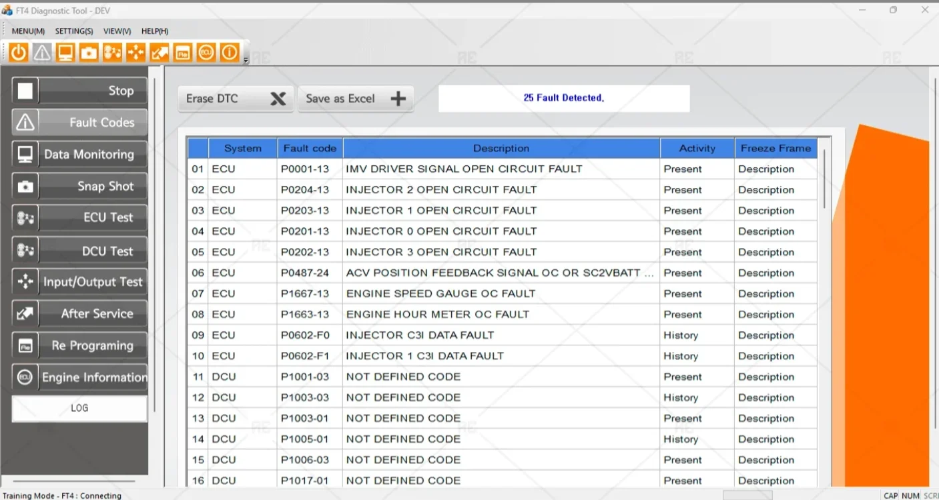The height and width of the screenshot is (500, 939).
Task: Open ECU test from the toolbar icon
Action: 112,52
